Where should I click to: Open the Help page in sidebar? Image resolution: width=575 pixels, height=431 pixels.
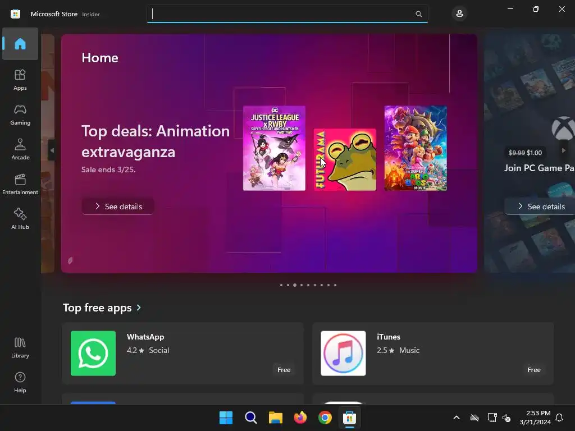tap(20, 383)
